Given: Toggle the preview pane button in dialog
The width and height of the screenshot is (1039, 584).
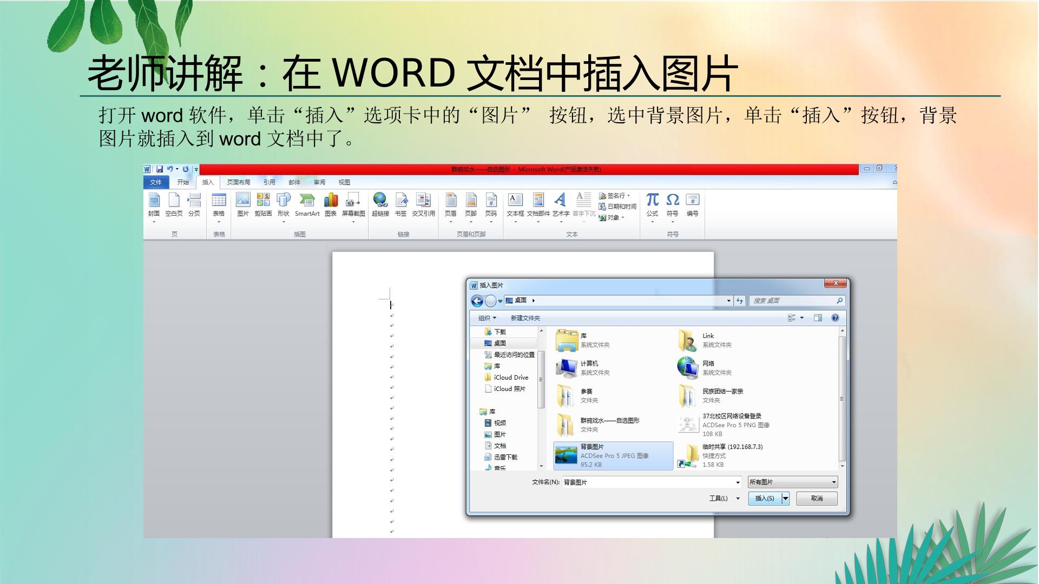Looking at the screenshot, I should tap(818, 318).
